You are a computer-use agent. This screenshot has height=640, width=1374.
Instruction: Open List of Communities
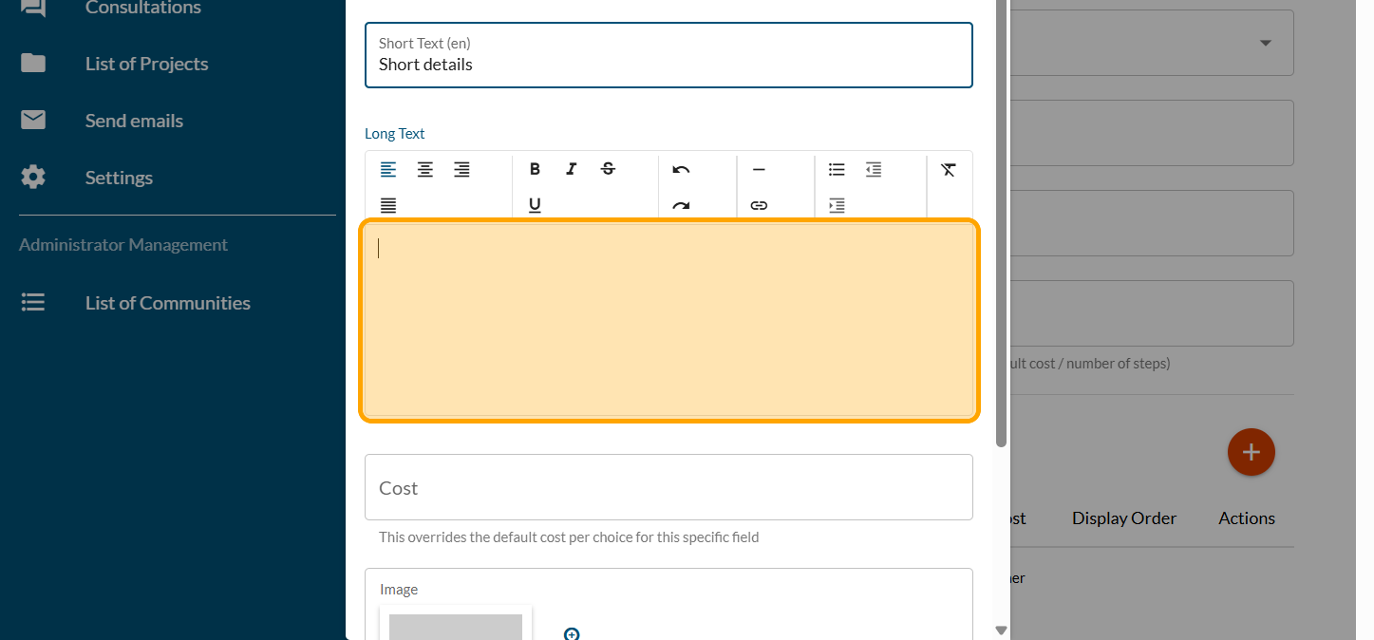click(x=167, y=303)
